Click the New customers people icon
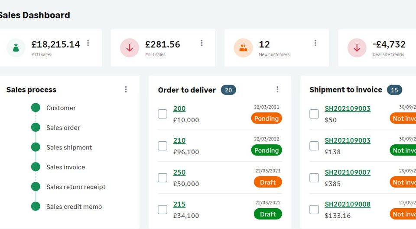This screenshot has width=416, height=229. (x=243, y=48)
